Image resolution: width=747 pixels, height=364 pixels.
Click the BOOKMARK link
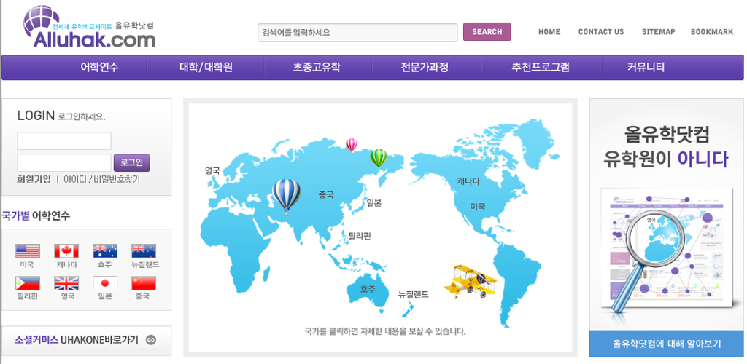point(712,32)
